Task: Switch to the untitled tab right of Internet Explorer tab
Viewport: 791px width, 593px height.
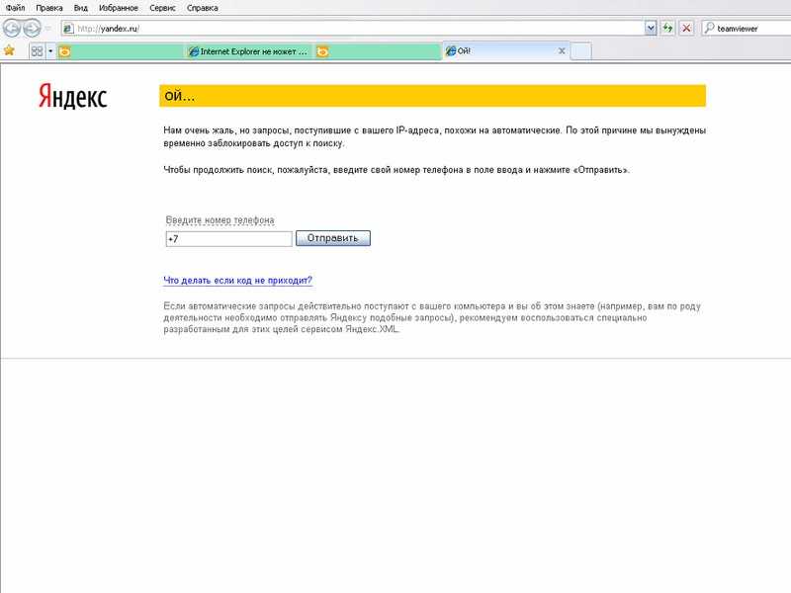Action: (377, 51)
